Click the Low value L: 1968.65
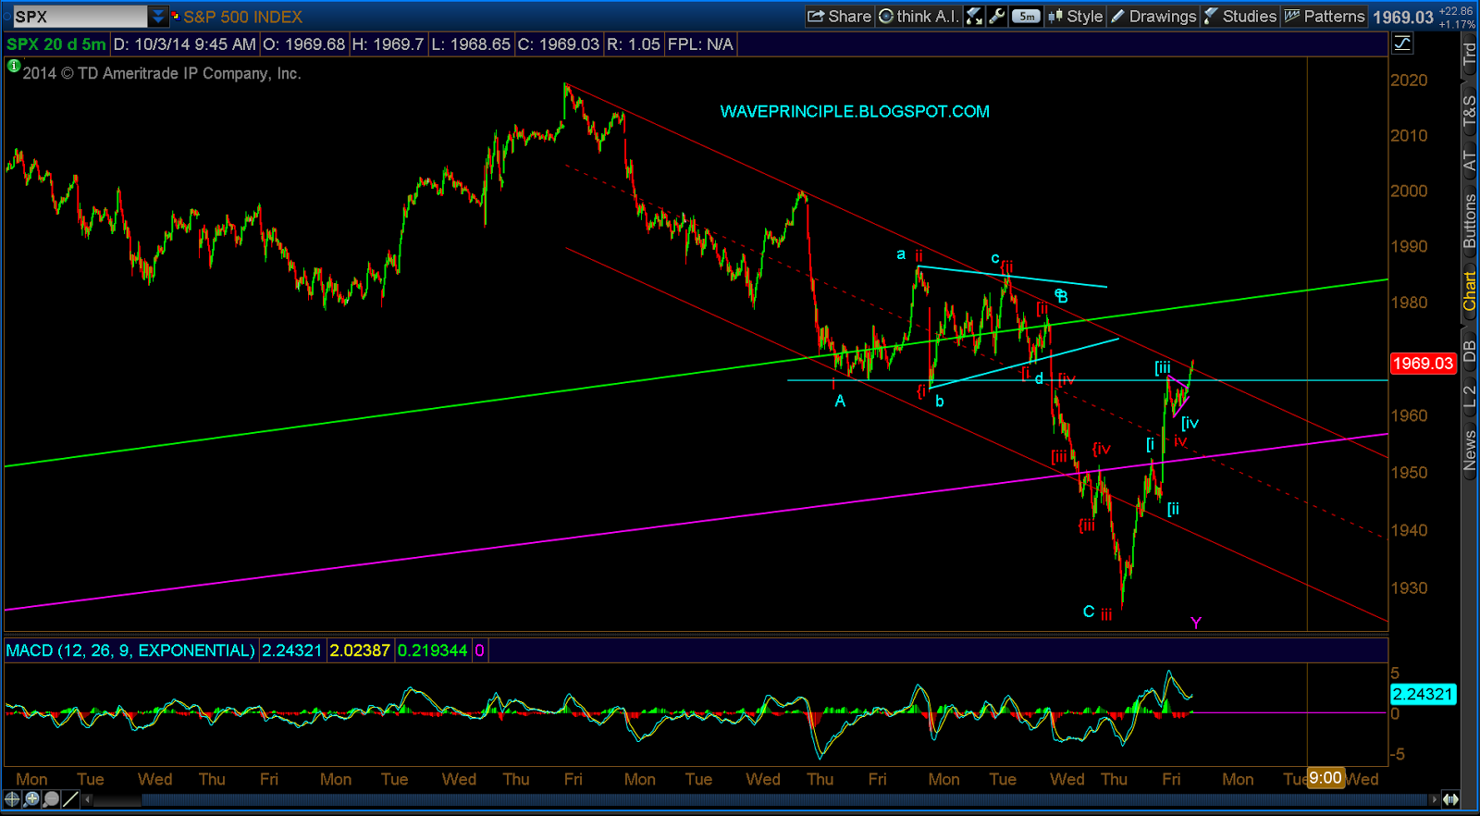Screen dimensions: 1480x816 [x=471, y=44]
